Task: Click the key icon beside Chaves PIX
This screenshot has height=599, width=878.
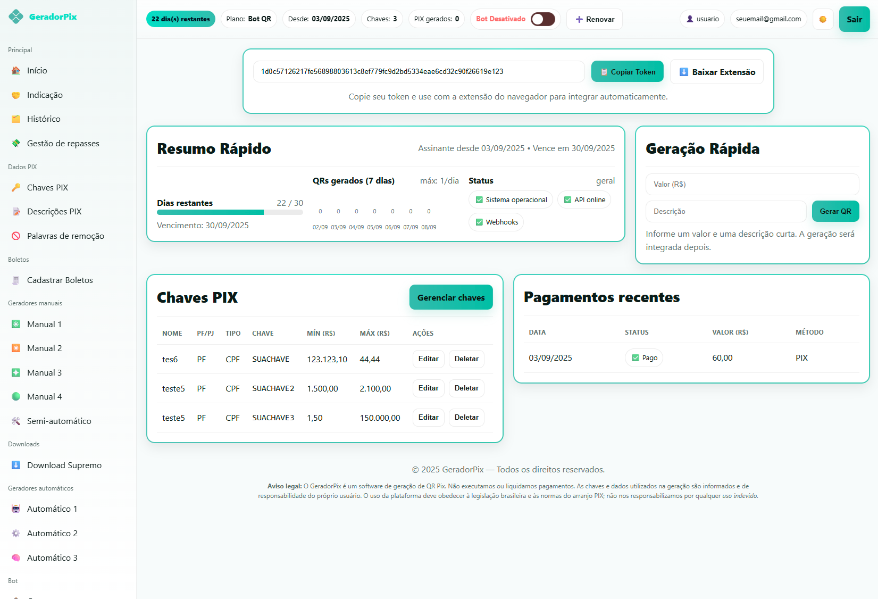Action: pyautogui.click(x=16, y=188)
